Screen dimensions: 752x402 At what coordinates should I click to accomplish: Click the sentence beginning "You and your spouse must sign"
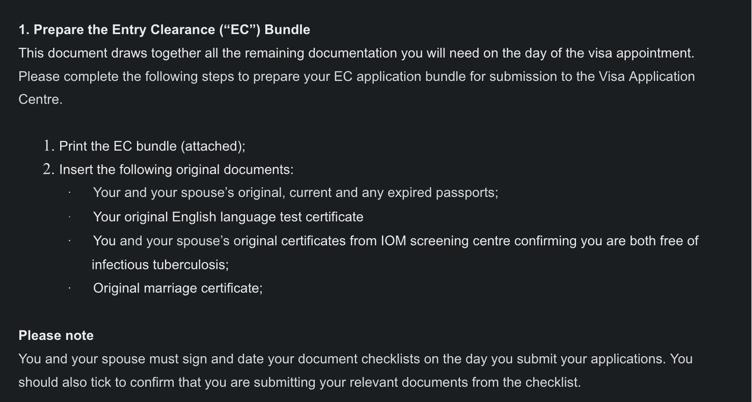(x=342, y=359)
